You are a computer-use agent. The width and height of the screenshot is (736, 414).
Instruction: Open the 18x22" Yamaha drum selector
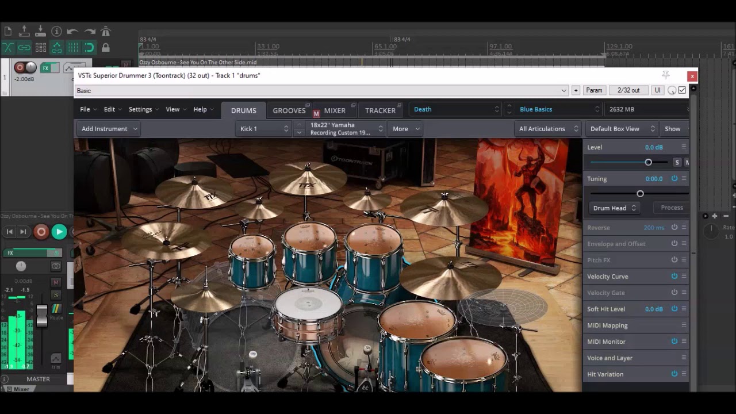click(x=346, y=129)
